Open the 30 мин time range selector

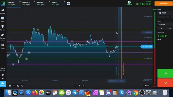(x=147, y=86)
